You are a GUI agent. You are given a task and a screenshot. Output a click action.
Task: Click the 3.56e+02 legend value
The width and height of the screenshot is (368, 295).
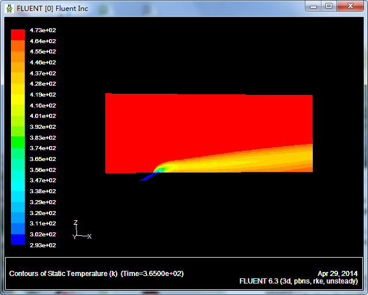coord(43,170)
